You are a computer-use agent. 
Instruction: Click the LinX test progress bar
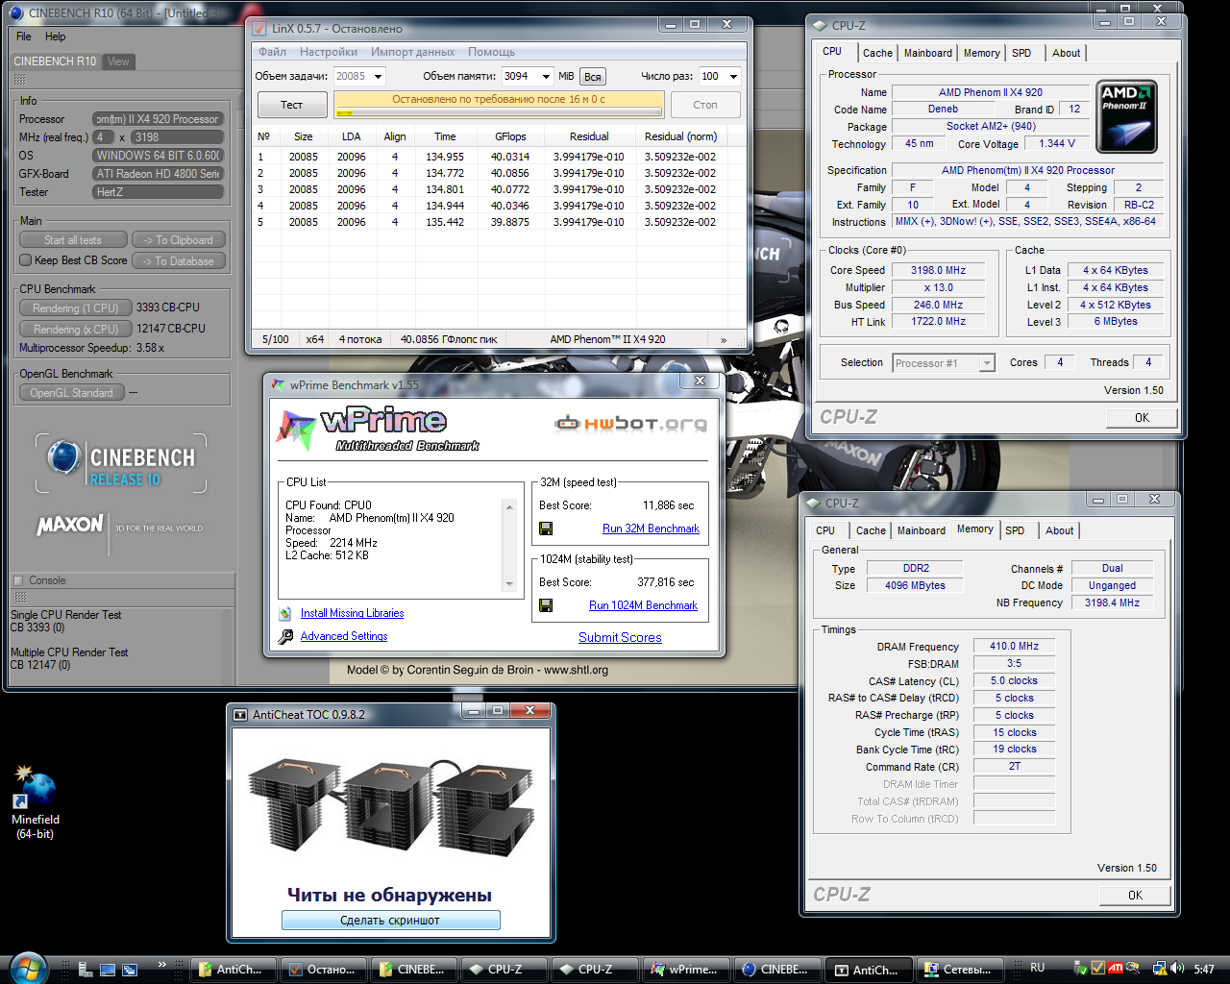498,111
